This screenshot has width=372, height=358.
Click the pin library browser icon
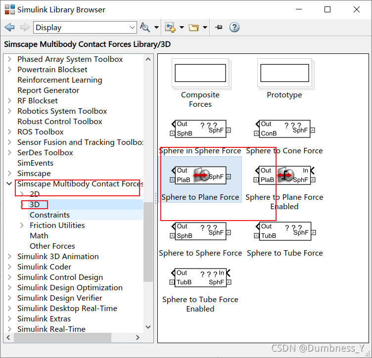click(219, 27)
